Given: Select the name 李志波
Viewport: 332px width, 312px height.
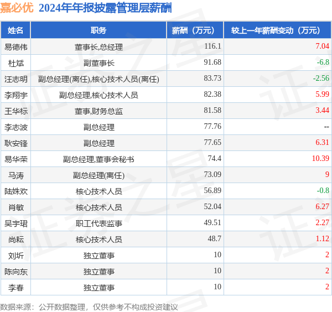Looking at the screenshot, I should point(16,127).
